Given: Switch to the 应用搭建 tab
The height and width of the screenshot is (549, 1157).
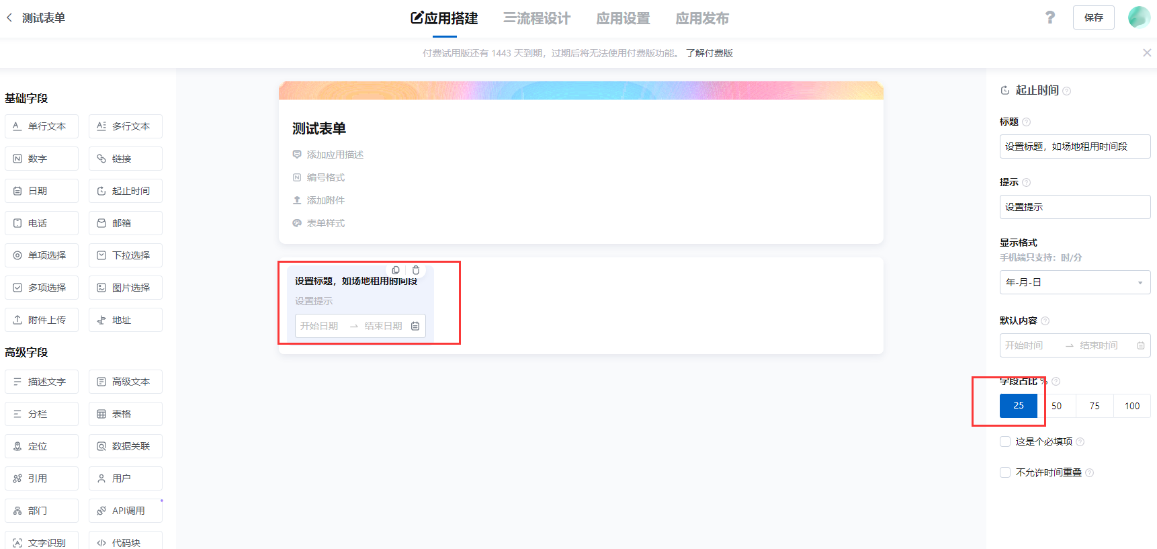Looking at the screenshot, I should tap(445, 18).
